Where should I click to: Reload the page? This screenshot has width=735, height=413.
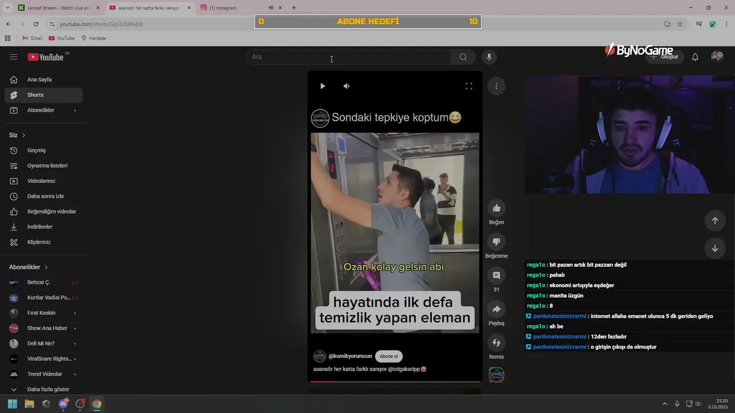[x=36, y=24]
